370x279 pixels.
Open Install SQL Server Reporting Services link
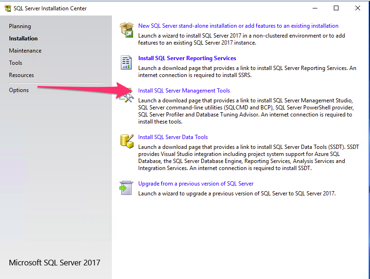coord(187,58)
